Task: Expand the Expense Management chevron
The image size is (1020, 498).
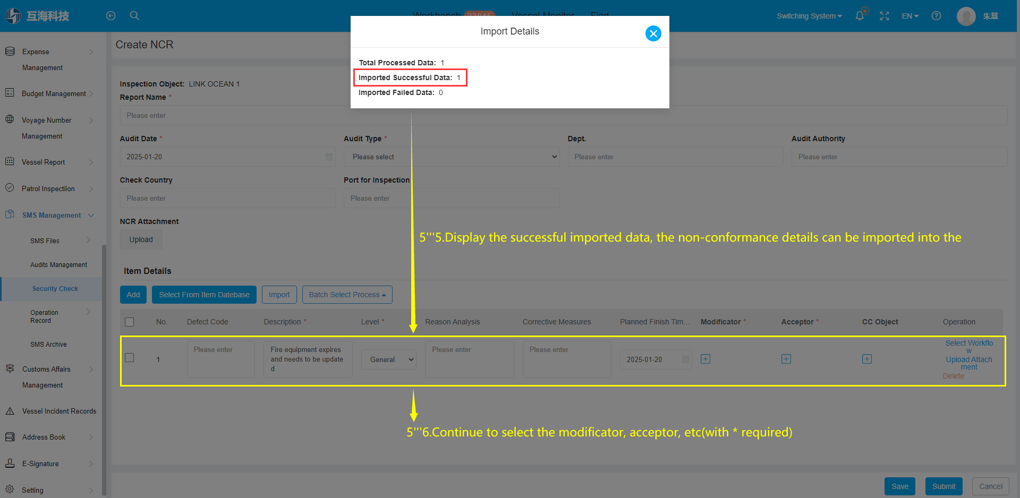Action: coord(91,51)
